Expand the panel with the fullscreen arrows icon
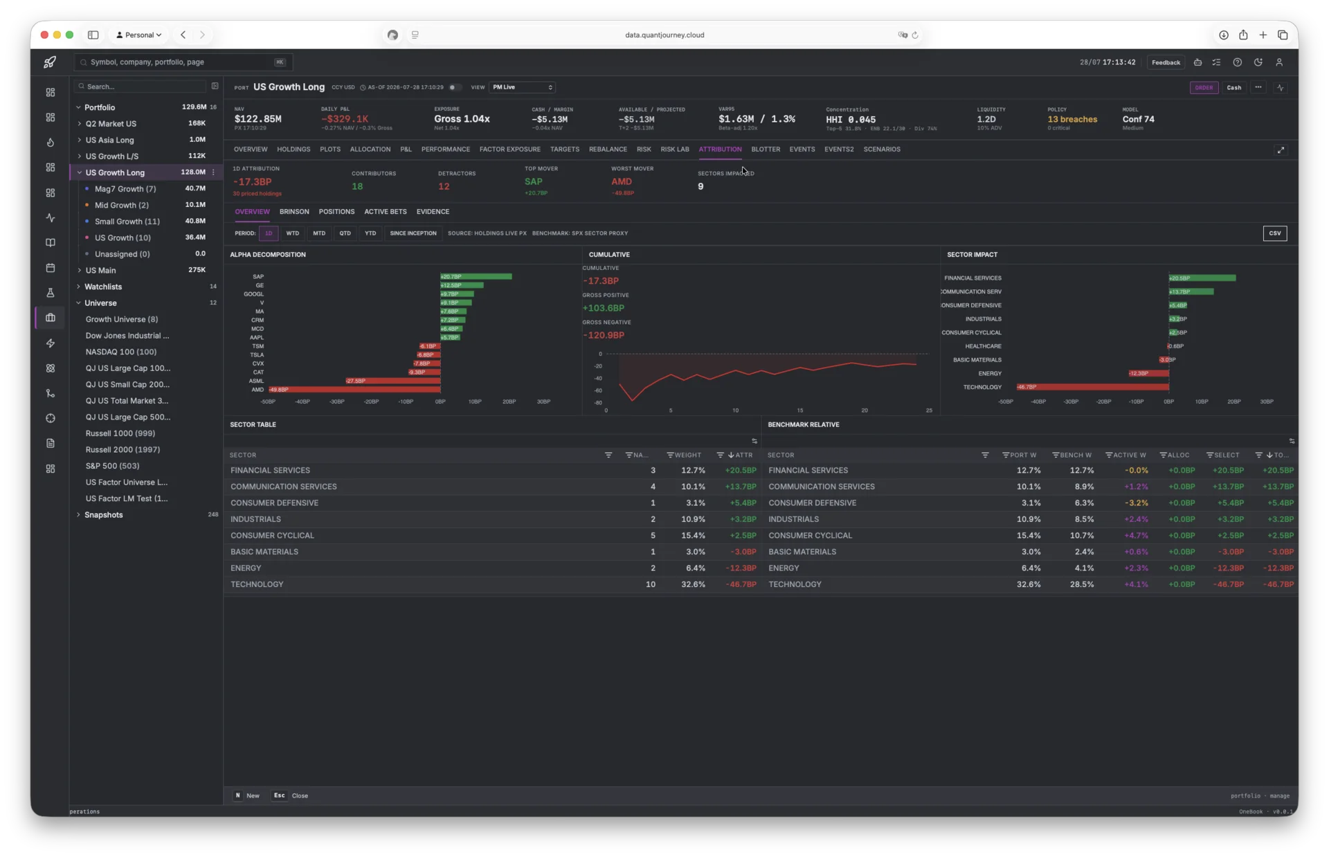 tap(1281, 150)
